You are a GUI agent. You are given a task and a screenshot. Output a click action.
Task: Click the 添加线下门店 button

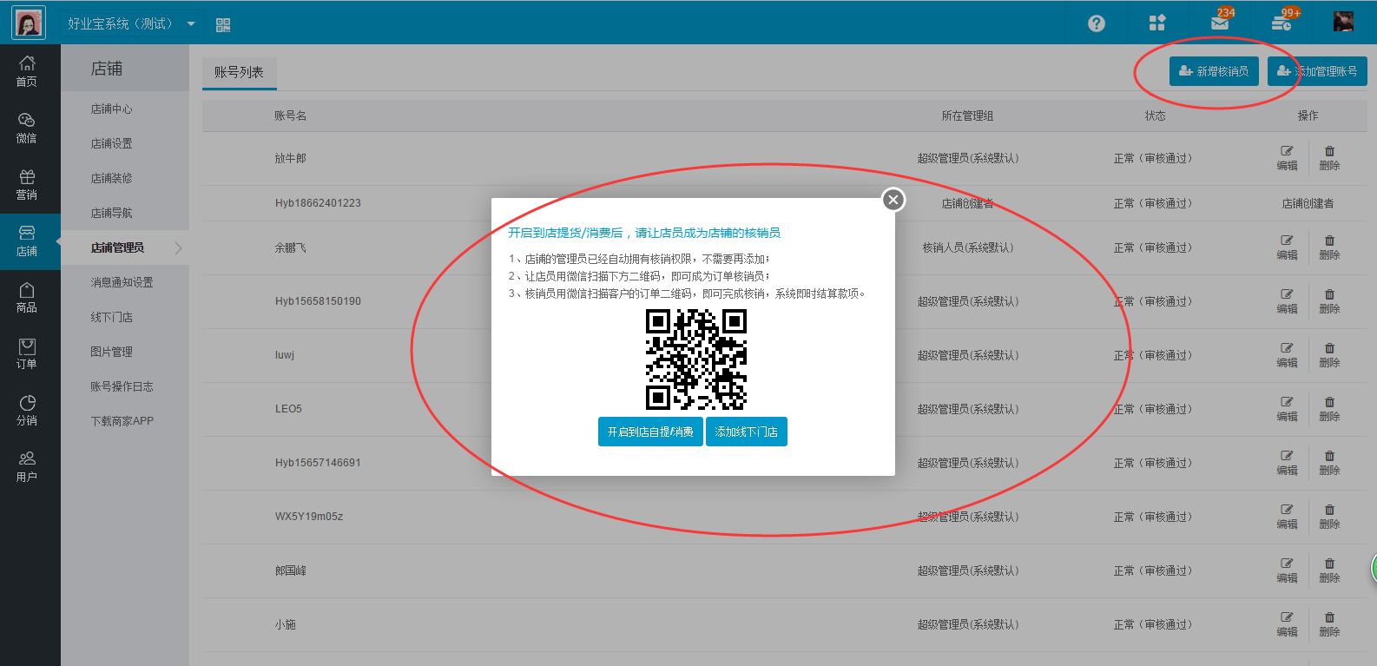coord(747,432)
